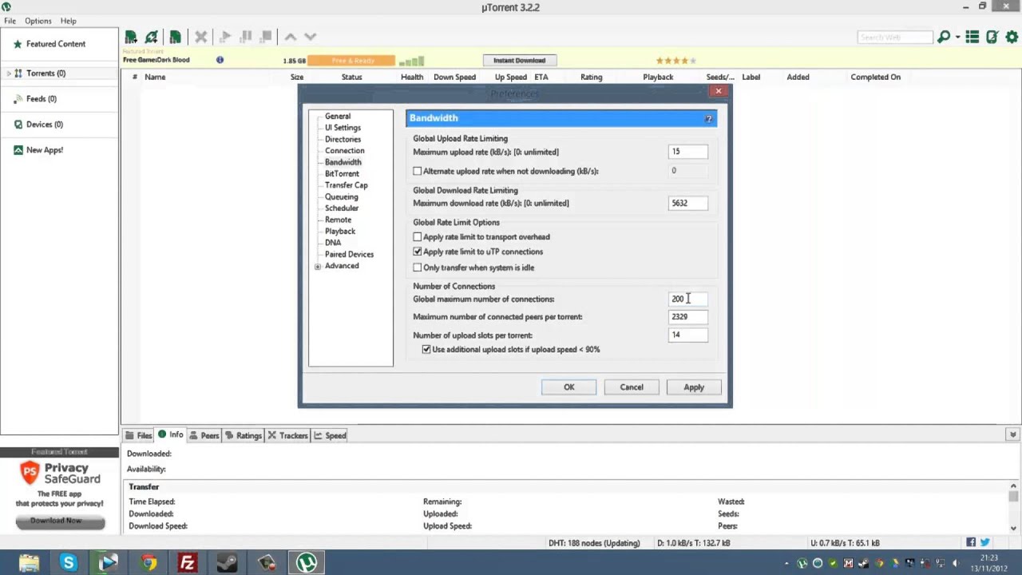Click the list view toolbar icon
This screenshot has width=1022, height=575.
pos(972,37)
